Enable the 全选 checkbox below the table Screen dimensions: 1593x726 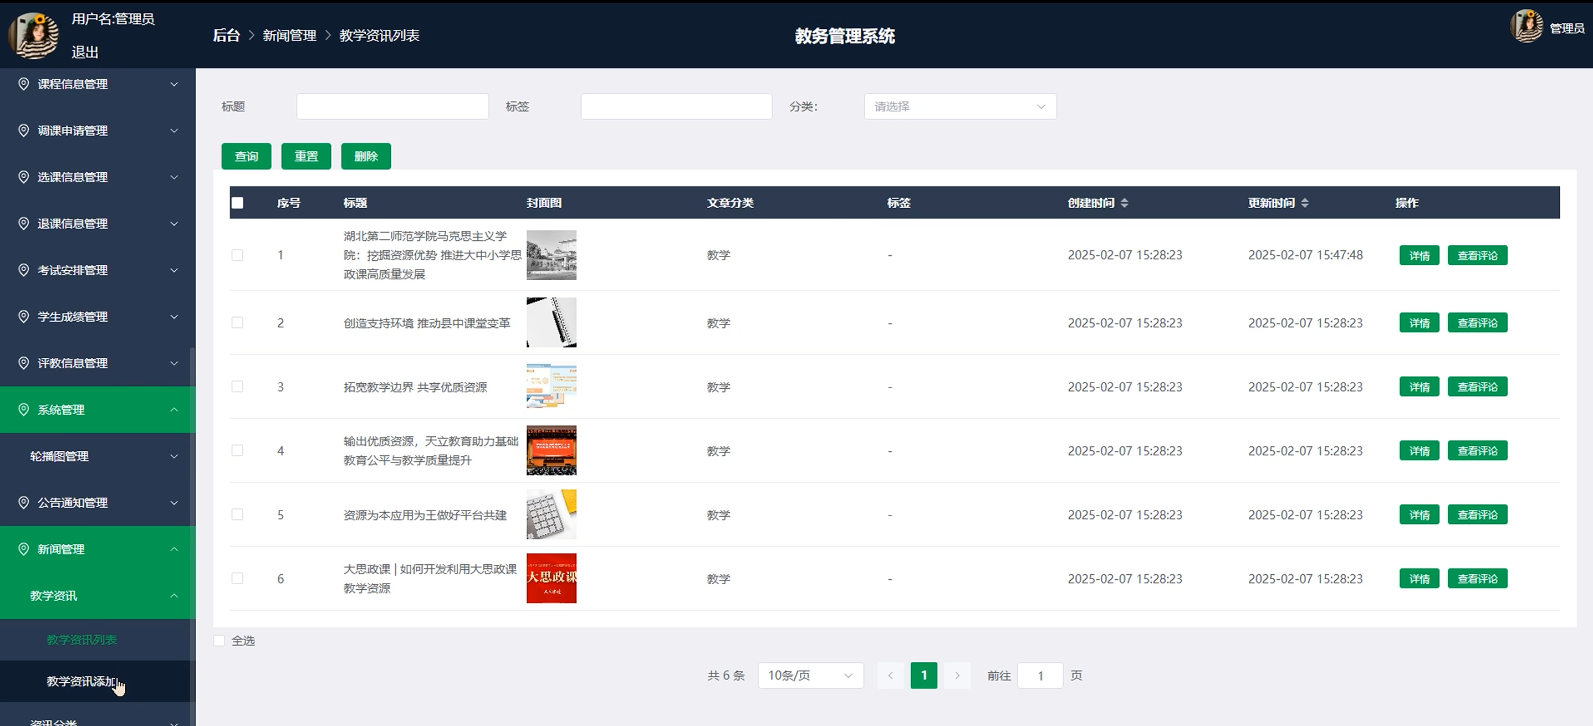click(x=219, y=641)
